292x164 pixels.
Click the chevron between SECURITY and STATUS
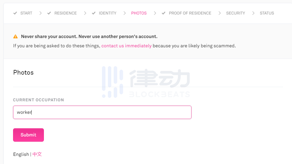pos(253,13)
